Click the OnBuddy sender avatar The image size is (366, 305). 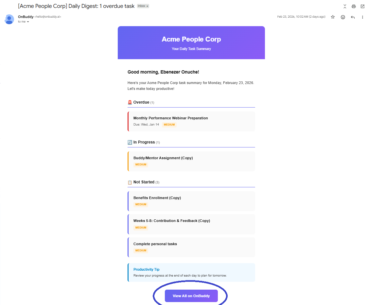point(9,19)
